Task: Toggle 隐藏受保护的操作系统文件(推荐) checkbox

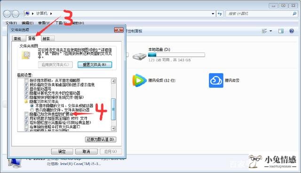Action: (26, 97)
